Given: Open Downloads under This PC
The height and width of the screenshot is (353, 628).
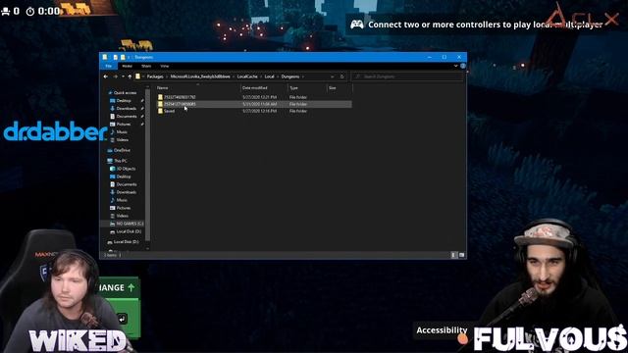Looking at the screenshot, I should 126,192.
